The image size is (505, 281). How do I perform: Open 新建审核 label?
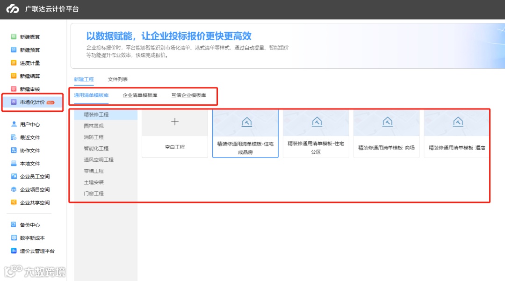point(30,89)
